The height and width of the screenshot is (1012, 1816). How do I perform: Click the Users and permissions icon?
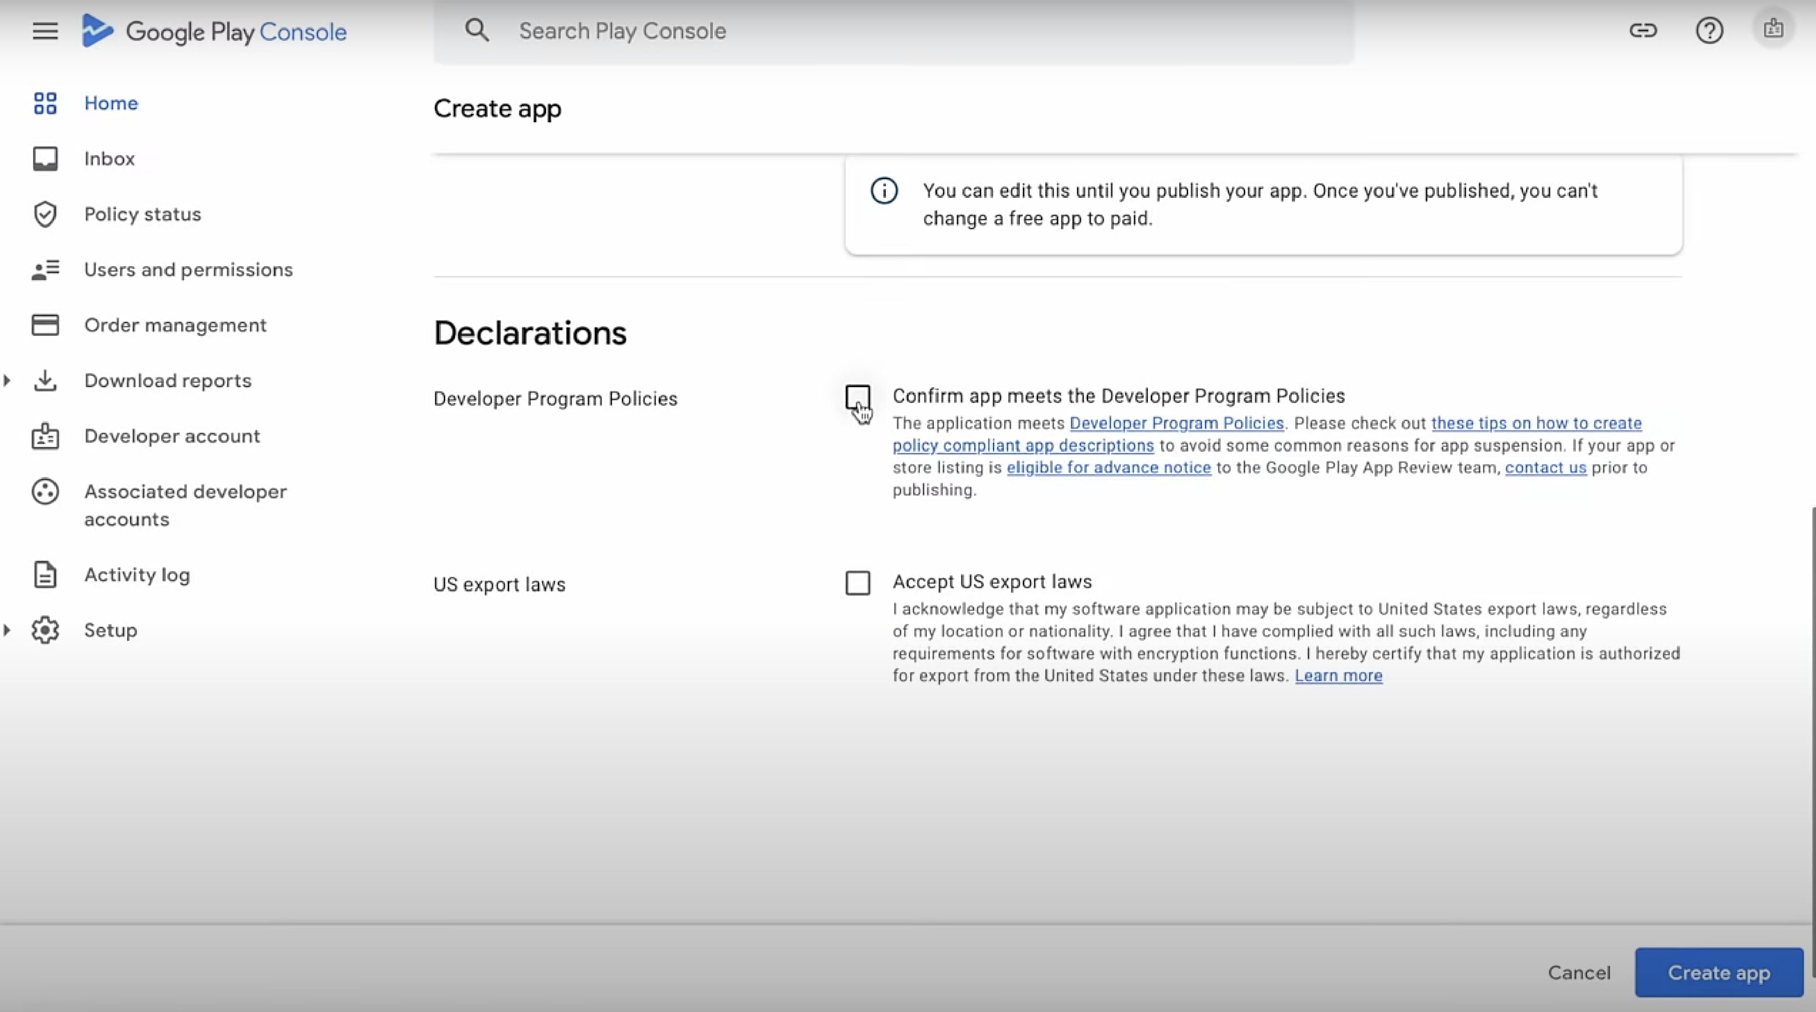(x=45, y=269)
